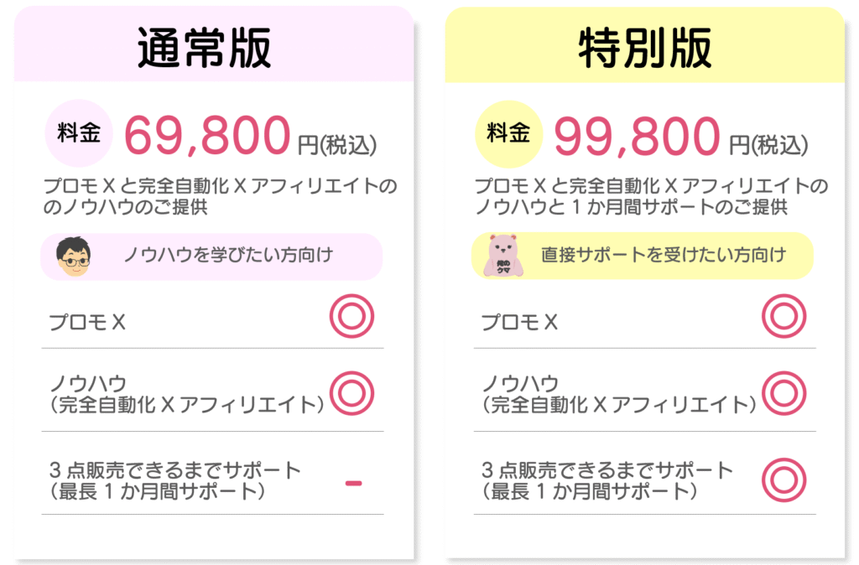Image resolution: width=859 pixels, height=565 pixels.
Task: Click the double-circle mark for プロモX in 通常版
Action: 351,317
